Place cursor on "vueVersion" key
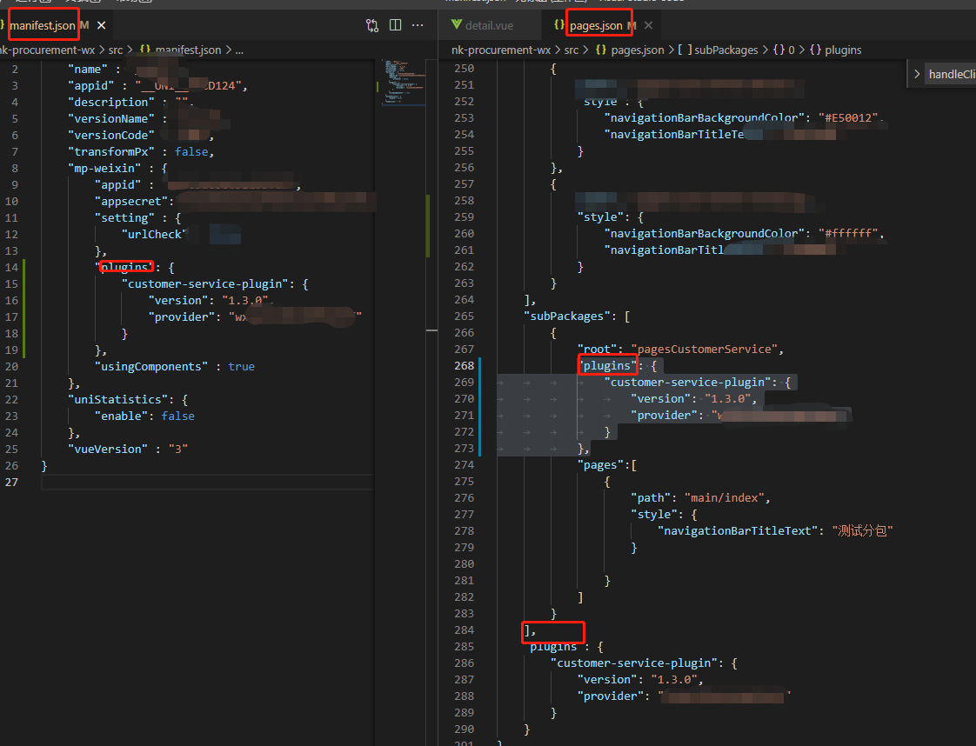This screenshot has width=976, height=746. point(106,449)
